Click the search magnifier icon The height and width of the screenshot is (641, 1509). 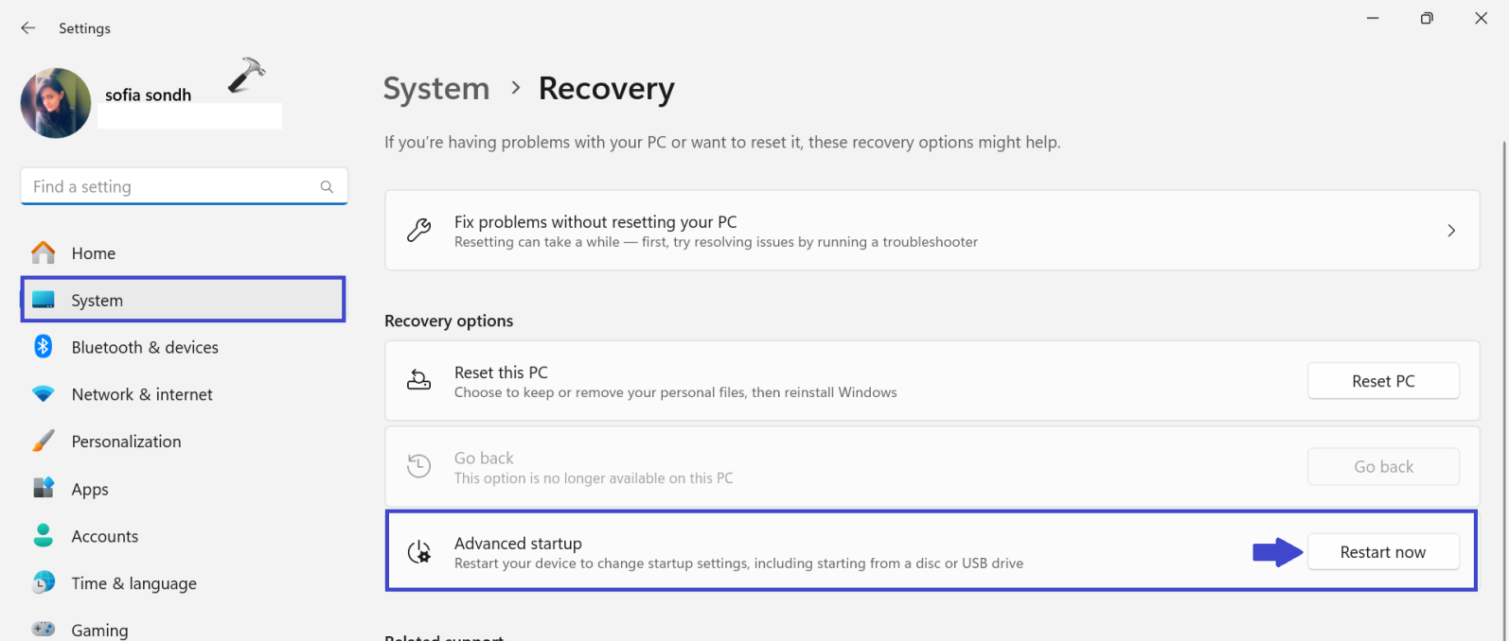tap(327, 187)
